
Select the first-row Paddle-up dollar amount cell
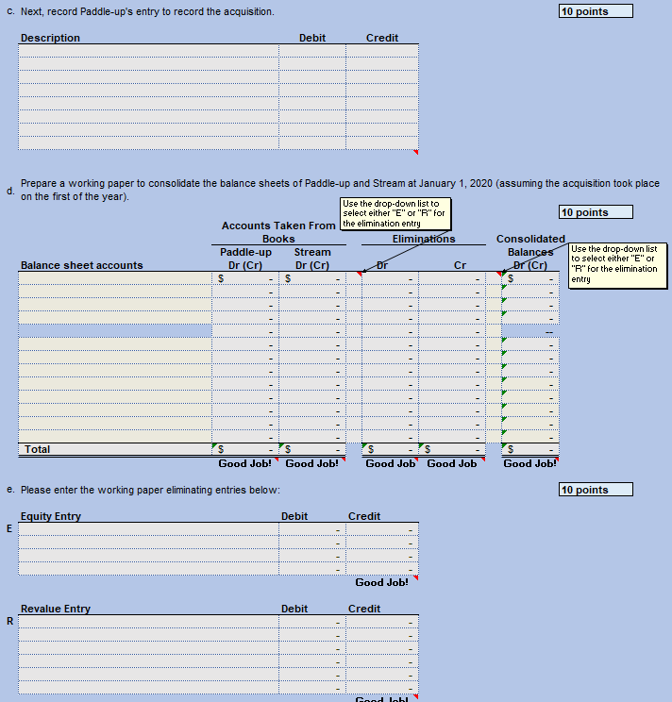pyautogui.click(x=244, y=278)
